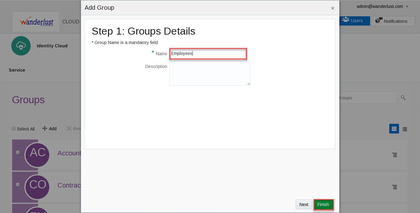Click the Next button
The width and height of the screenshot is (420, 213).
304,205
